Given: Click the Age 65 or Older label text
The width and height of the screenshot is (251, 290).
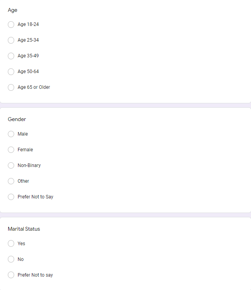Looking at the screenshot, I should tap(34, 87).
